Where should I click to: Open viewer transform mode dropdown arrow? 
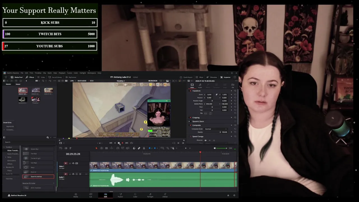pos(64,143)
